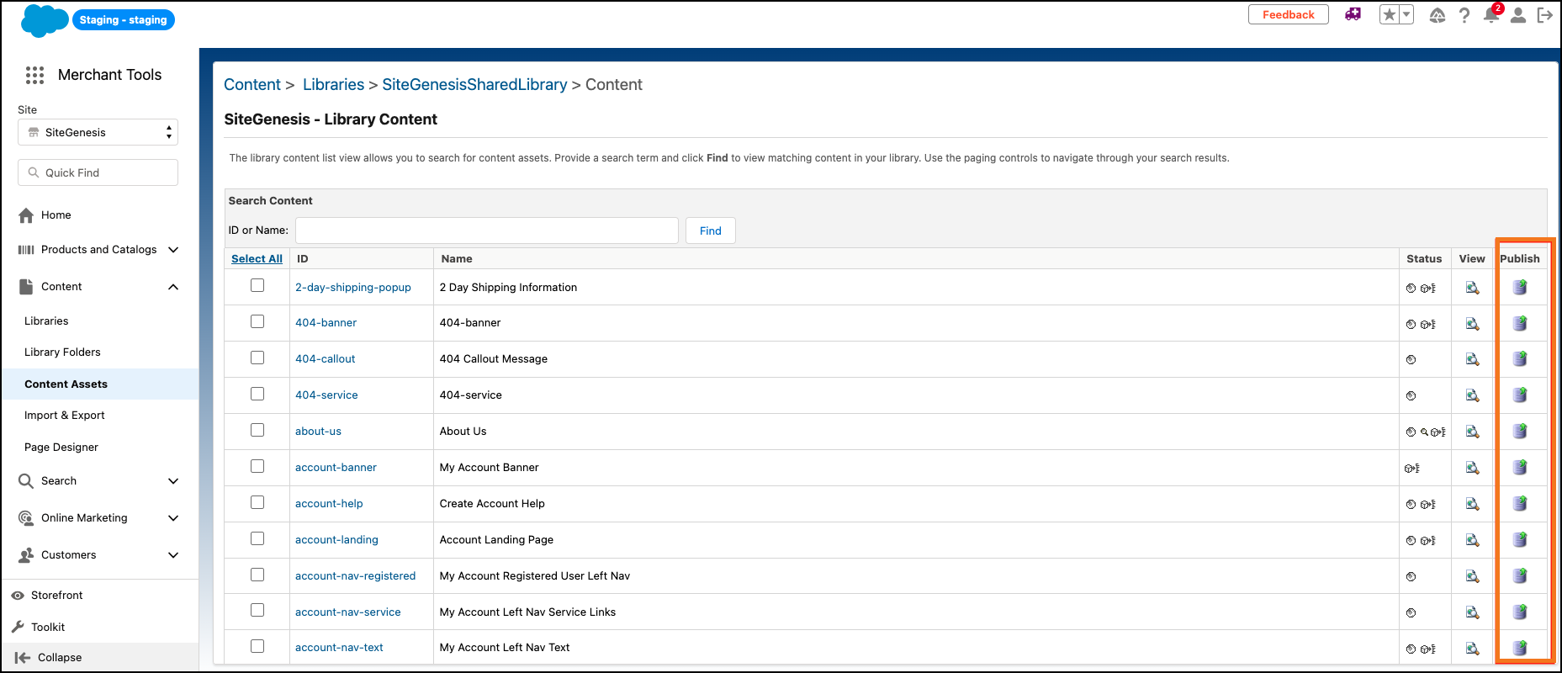Screen dimensions: 1562x673
Task: Check the account-nav-registered checkbox
Action: tap(257, 575)
